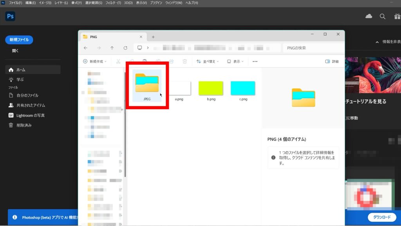Click the ダウンロード button
Viewport: 401px width, 226px height.
pos(382,217)
